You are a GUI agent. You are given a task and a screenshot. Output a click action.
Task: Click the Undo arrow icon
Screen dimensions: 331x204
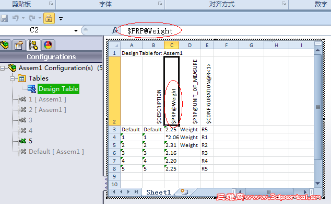click(16, 18)
